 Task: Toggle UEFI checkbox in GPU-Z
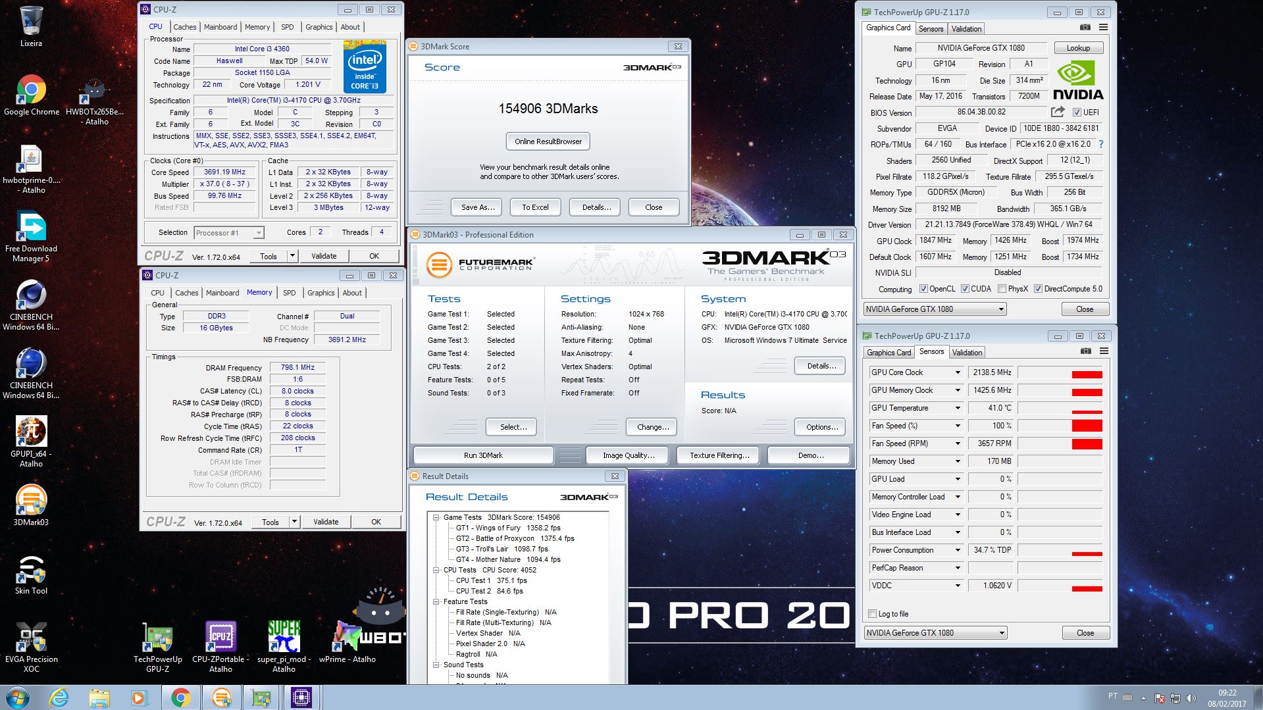(1077, 113)
